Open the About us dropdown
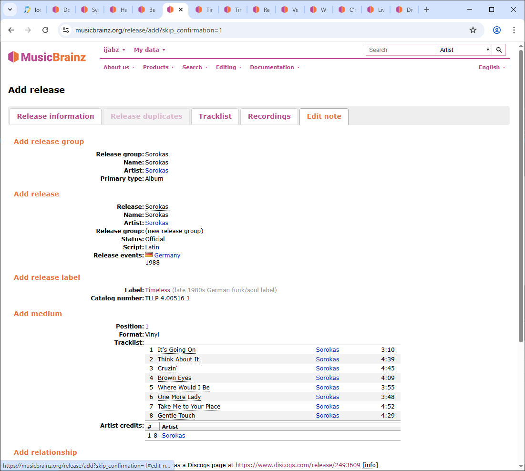Viewport: 525px width, 471px height. click(119, 67)
